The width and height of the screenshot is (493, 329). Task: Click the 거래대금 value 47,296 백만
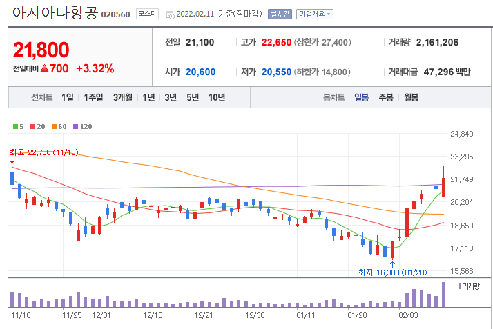point(447,72)
